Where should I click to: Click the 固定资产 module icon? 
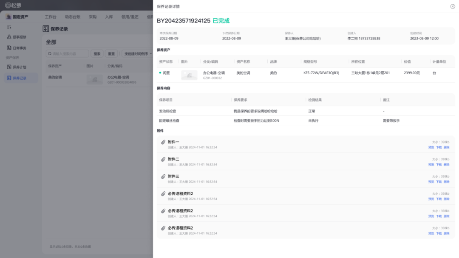8,17
